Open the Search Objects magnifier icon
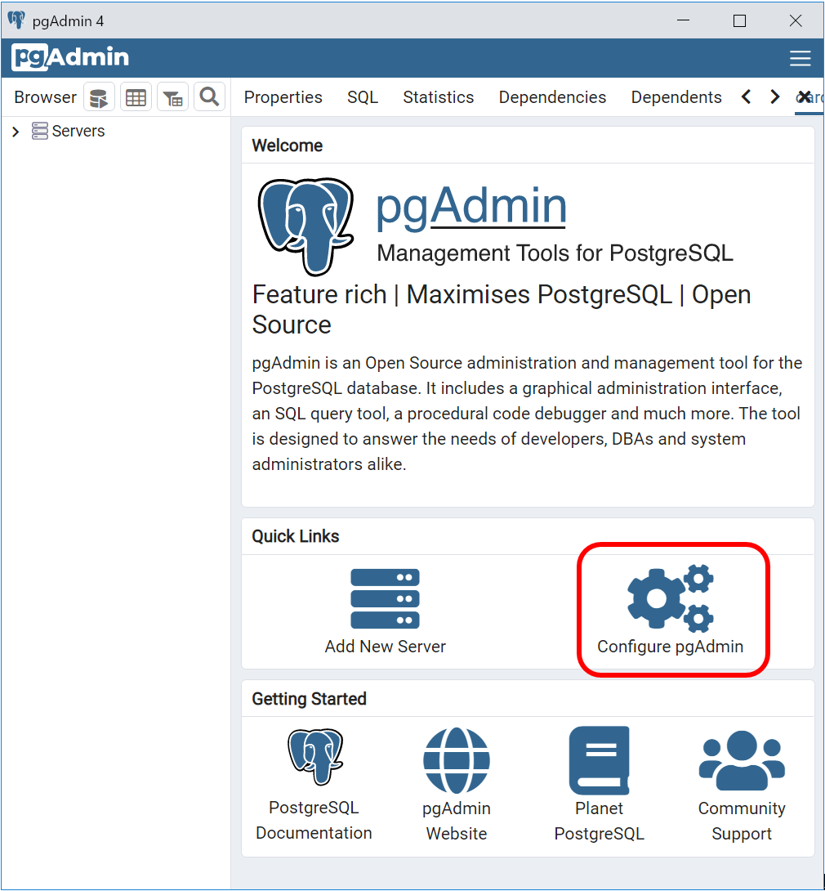 click(209, 97)
